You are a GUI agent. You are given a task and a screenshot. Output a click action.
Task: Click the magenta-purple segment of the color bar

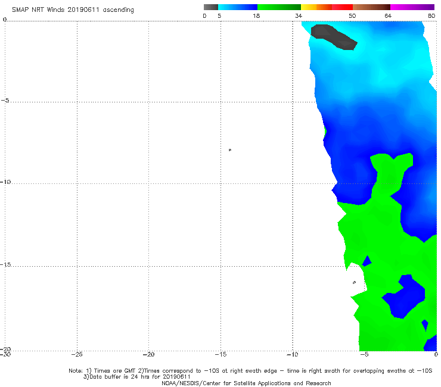(x=412, y=7)
